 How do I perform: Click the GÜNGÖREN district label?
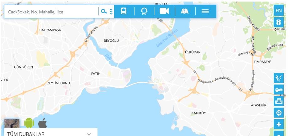(x=24, y=67)
